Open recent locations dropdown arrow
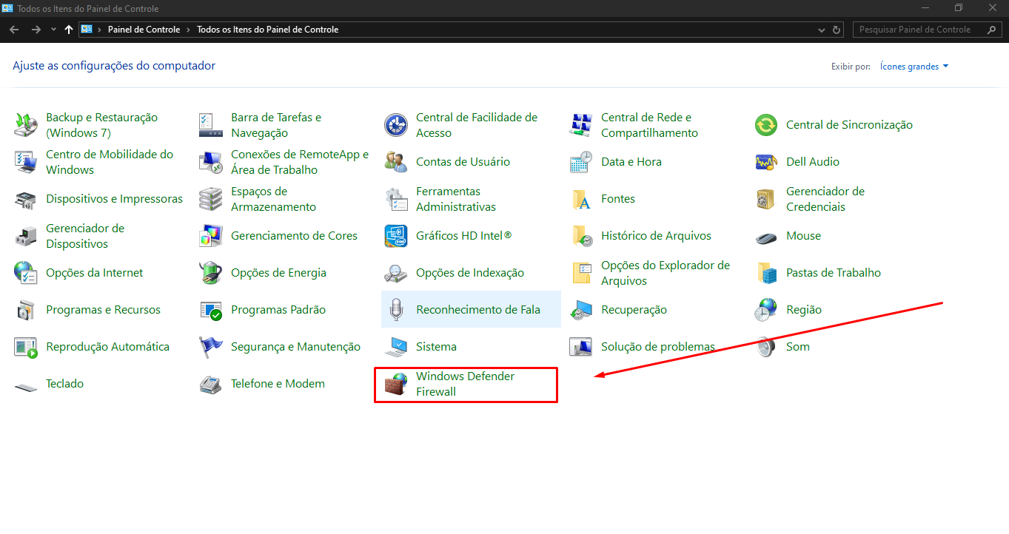The image size is (1009, 534). pyautogui.click(x=53, y=30)
